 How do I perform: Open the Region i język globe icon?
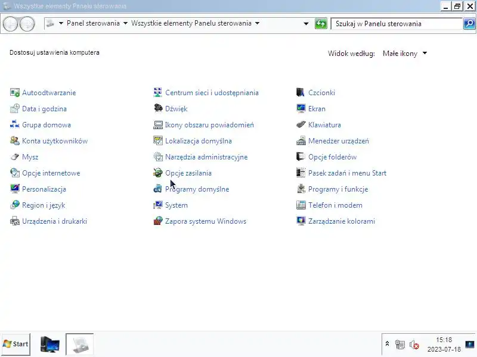coord(14,205)
